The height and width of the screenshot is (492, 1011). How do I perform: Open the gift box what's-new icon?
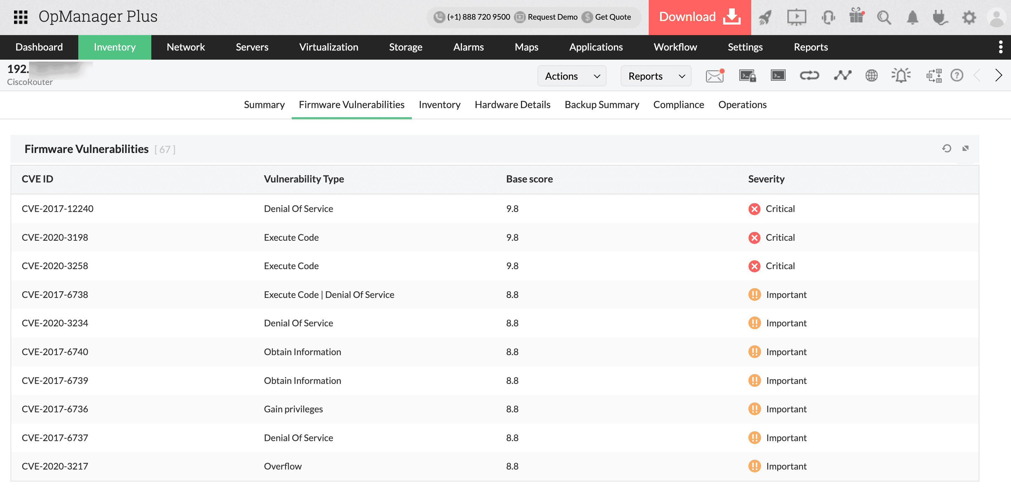pyautogui.click(x=857, y=16)
